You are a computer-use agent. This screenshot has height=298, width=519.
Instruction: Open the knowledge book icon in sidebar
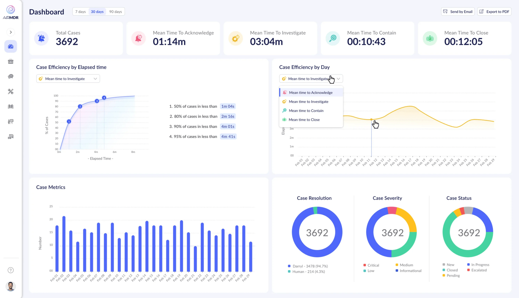(11, 106)
